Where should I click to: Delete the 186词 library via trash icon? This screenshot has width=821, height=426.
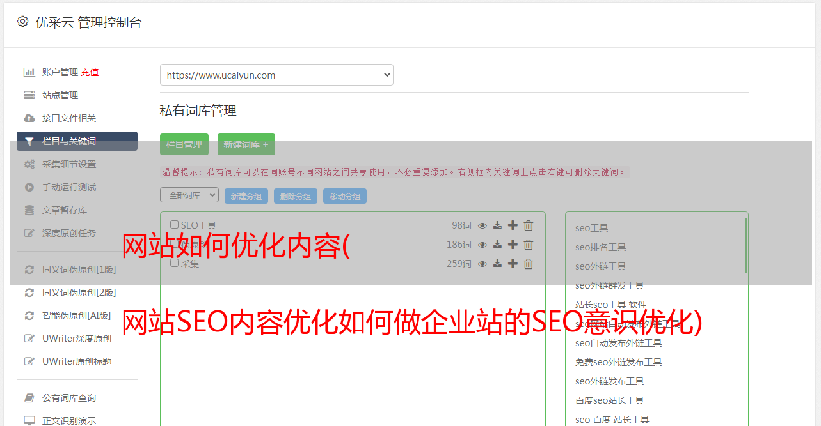pos(529,245)
